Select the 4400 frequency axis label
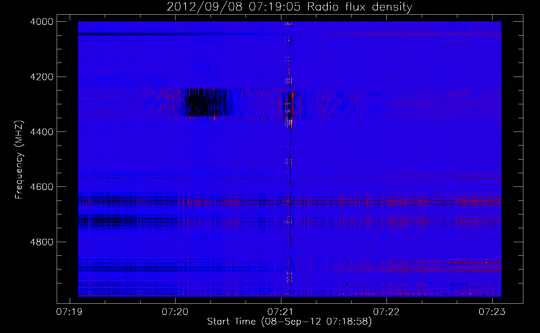This screenshot has width=540, height=333. pos(41,132)
